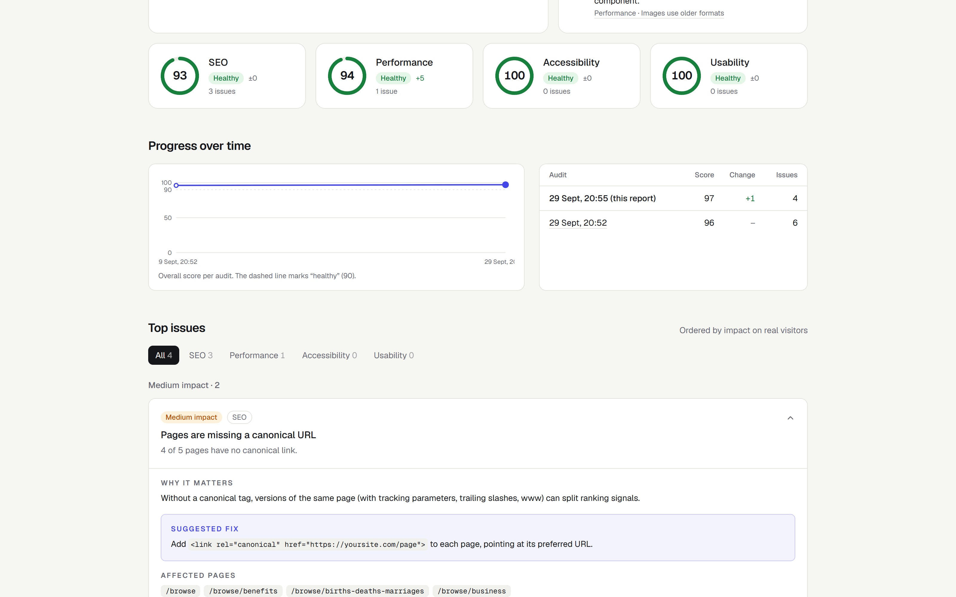Click the /browse/business affected page chip
The height and width of the screenshot is (597, 956).
point(472,591)
